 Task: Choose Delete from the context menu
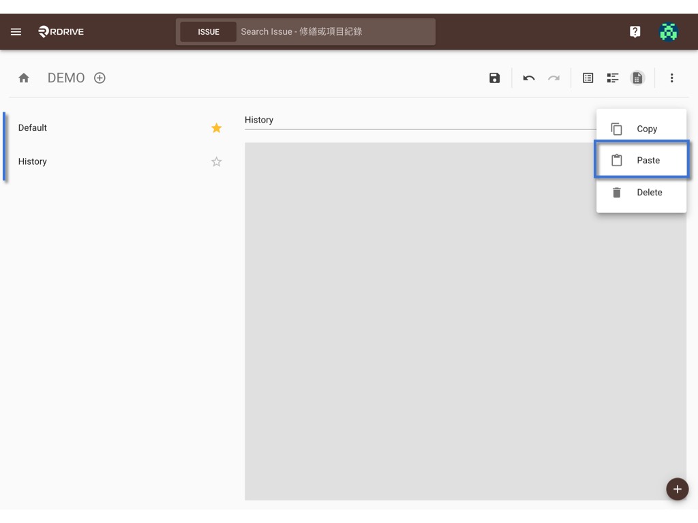[x=641, y=193]
